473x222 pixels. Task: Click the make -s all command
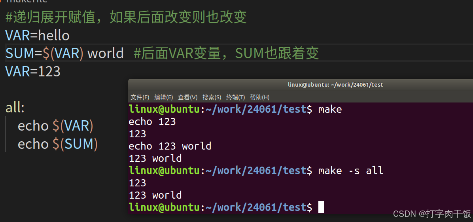tap(350, 171)
